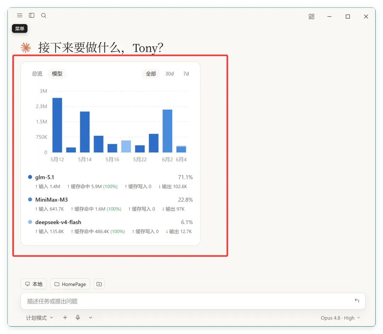Open search with magnifier icon
The image size is (383, 334).
pos(44,15)
